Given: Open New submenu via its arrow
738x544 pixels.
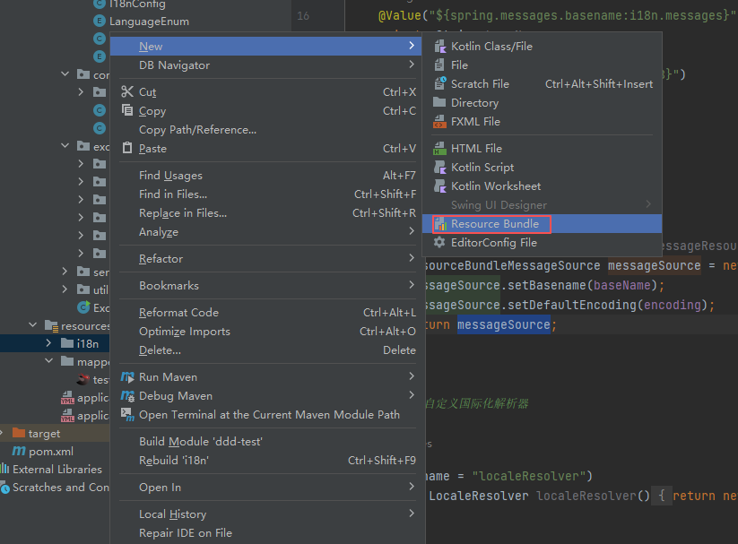Looking at the screenshot, I should (x=412, y=46).
